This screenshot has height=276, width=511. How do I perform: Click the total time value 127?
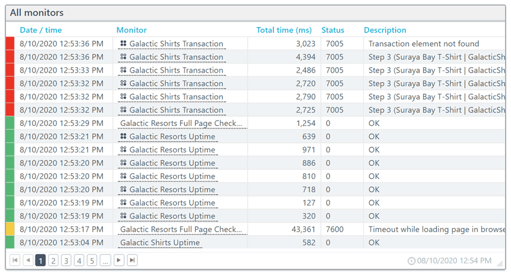point(309,203)
